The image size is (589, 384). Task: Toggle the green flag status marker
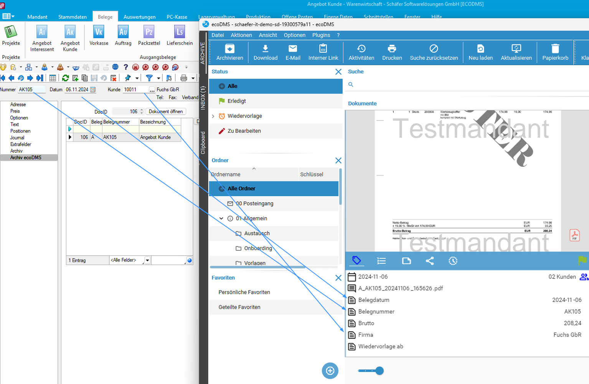pos(582,260)
